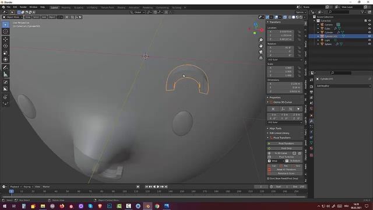Open the Add Modifier dropdown
The image size is (373, 210).
[x=343, y=86]
